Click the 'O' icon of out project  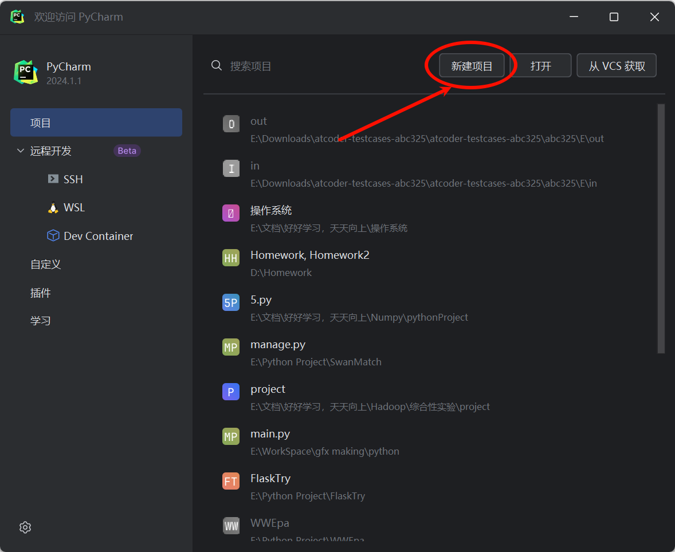coord(231,124)
